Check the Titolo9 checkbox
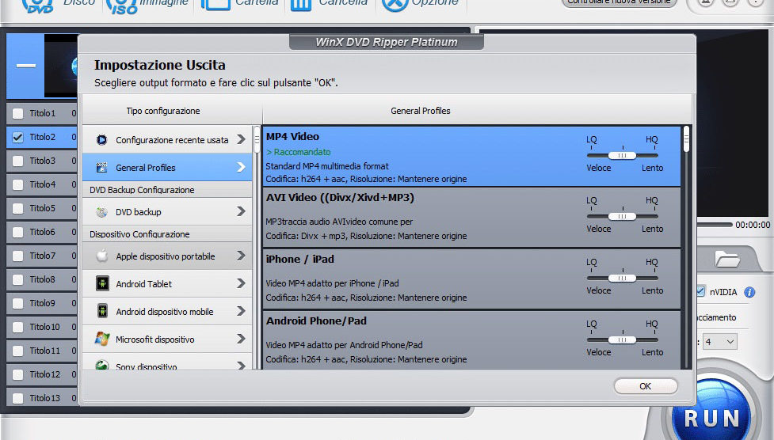Image resolution: width=774 pixels, height=440 pixels. tap(17, 303)
